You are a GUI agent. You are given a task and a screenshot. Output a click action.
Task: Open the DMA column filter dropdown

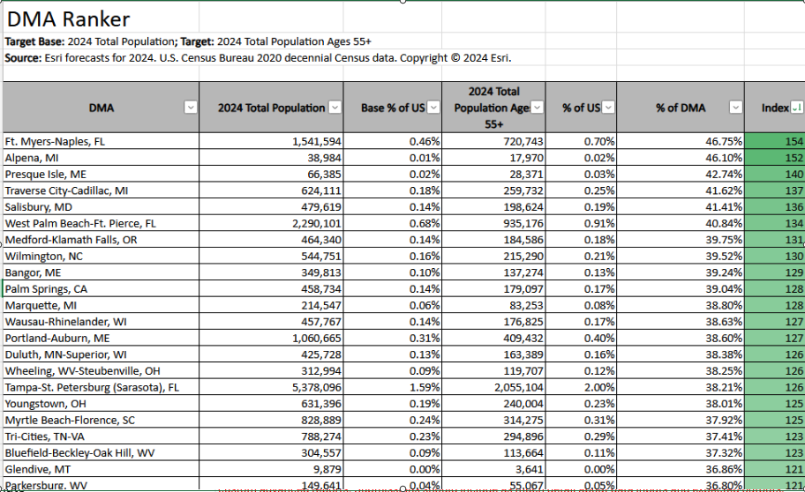[190, 108]
